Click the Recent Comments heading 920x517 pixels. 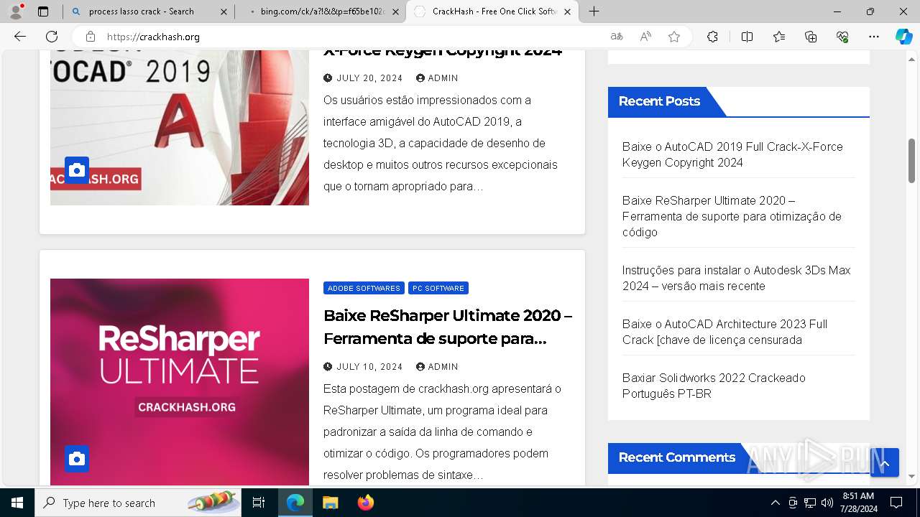(676, 457)
